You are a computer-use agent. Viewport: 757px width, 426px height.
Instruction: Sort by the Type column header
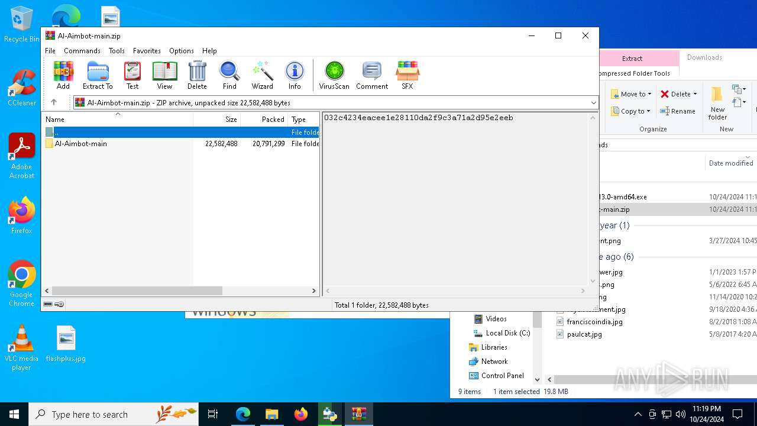click(303, 119)
